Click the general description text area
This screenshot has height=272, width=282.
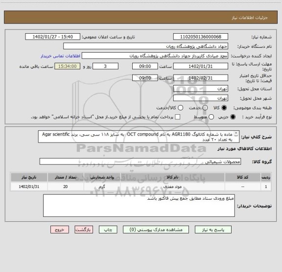pos(139,137)
